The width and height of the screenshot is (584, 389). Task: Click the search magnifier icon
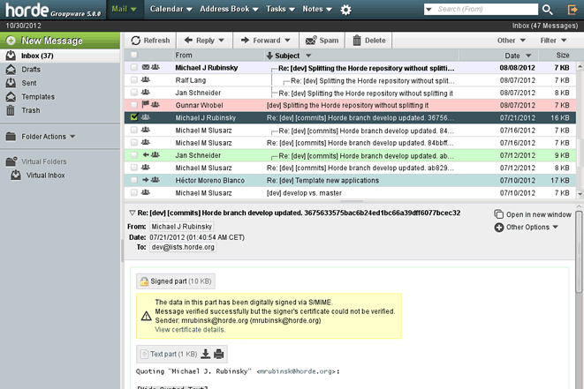[547, 10]
